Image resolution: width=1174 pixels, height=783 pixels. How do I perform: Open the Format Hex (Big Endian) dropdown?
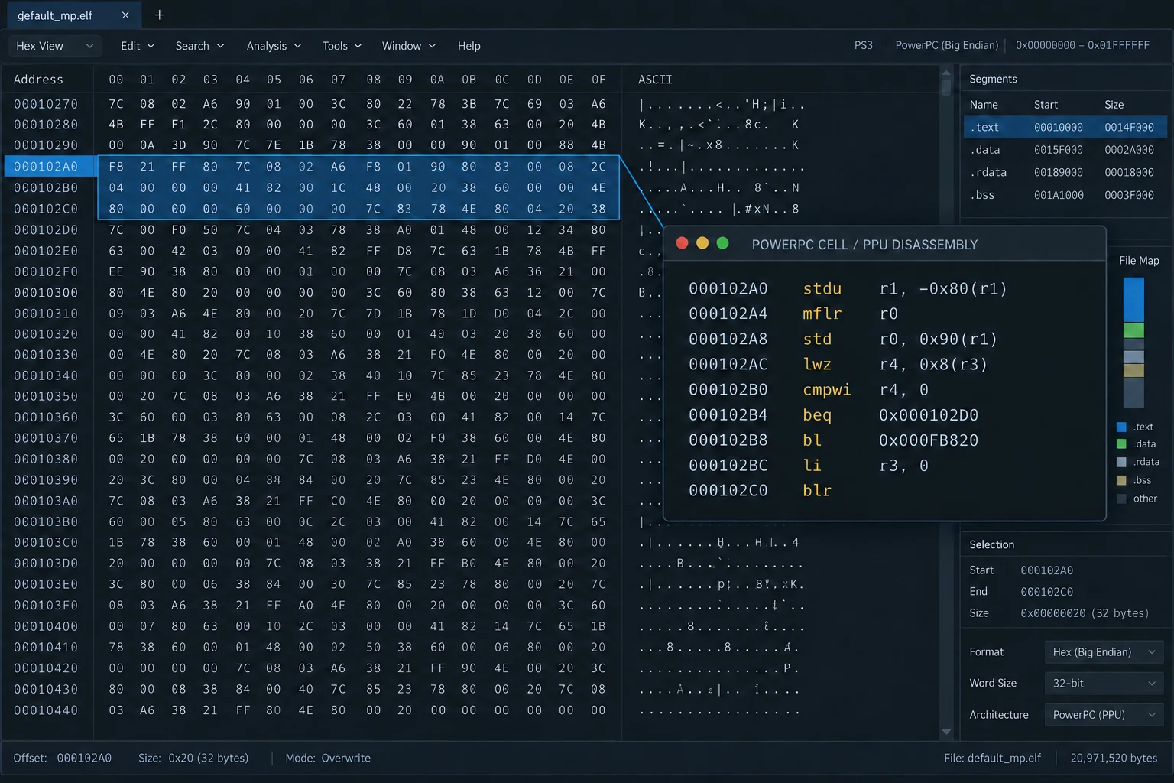1104,651
